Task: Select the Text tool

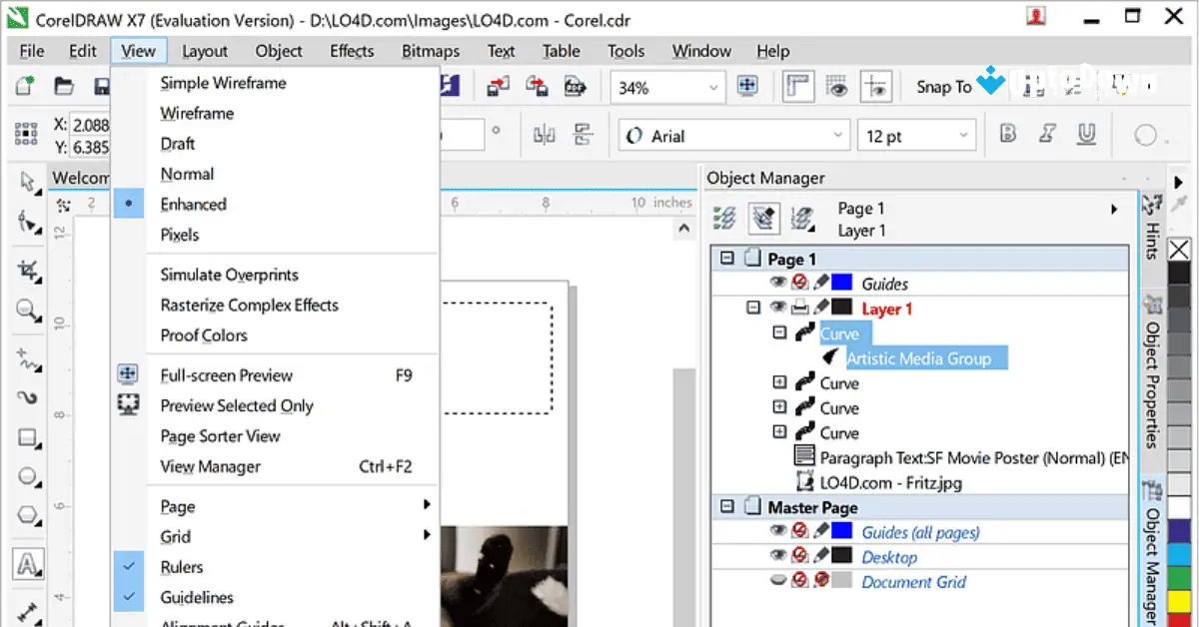Action: pyautogui.click(x=28, y=564)
